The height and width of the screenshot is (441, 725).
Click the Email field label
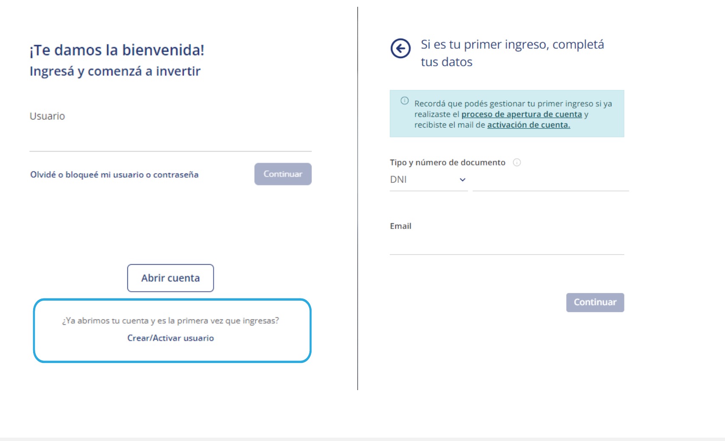(400, 226)
